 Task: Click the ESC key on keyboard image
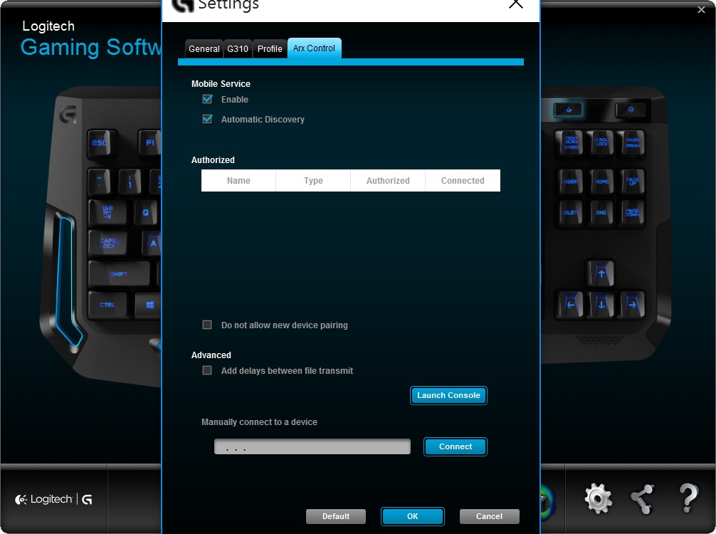[101, 143]
